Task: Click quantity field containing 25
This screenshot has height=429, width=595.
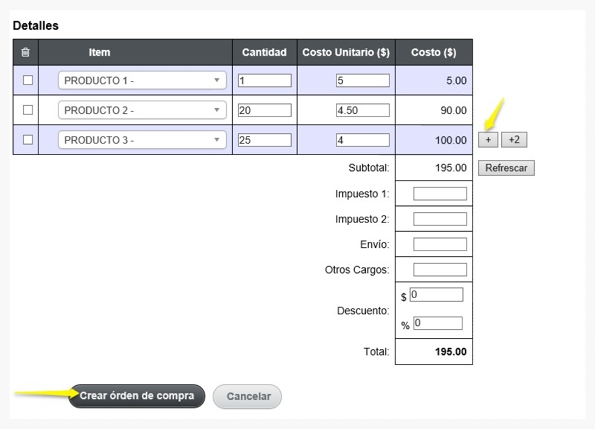Action: coord(265,140)
